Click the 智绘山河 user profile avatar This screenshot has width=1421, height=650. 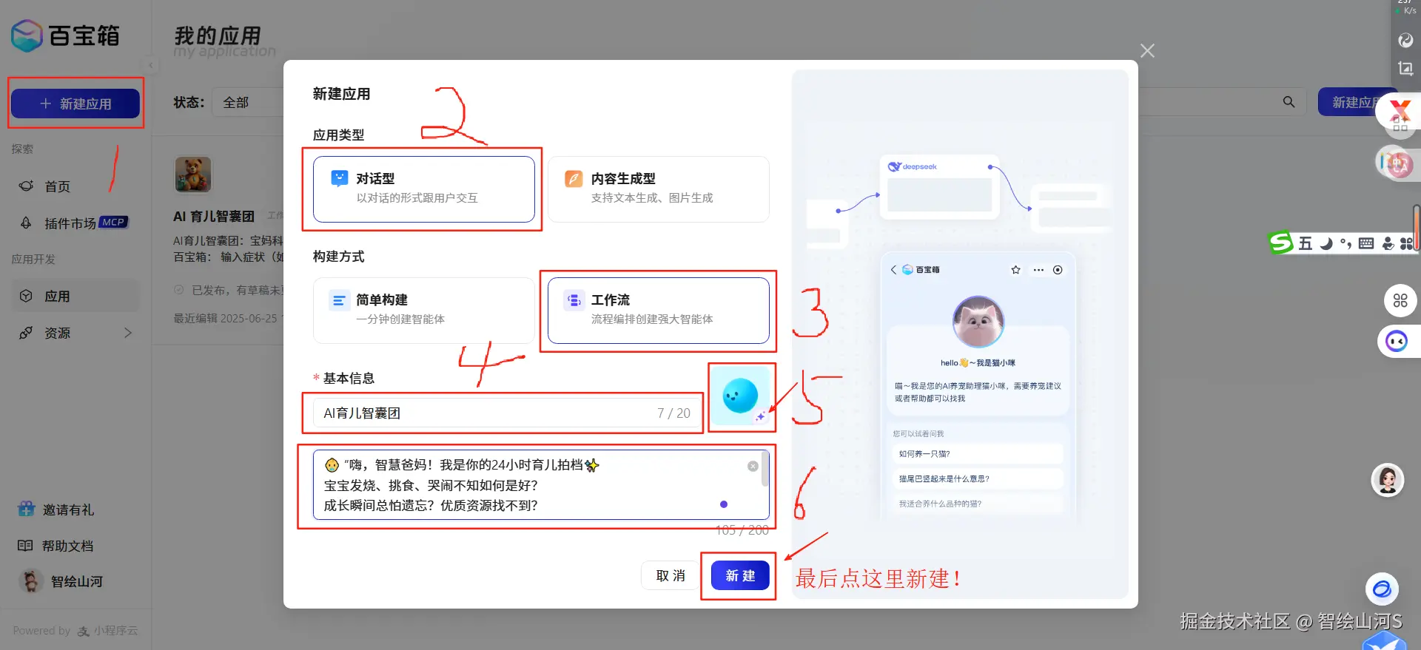(30, 581)
